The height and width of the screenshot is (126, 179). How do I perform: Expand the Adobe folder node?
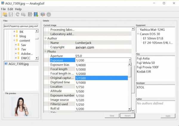[x=16, y=54]
